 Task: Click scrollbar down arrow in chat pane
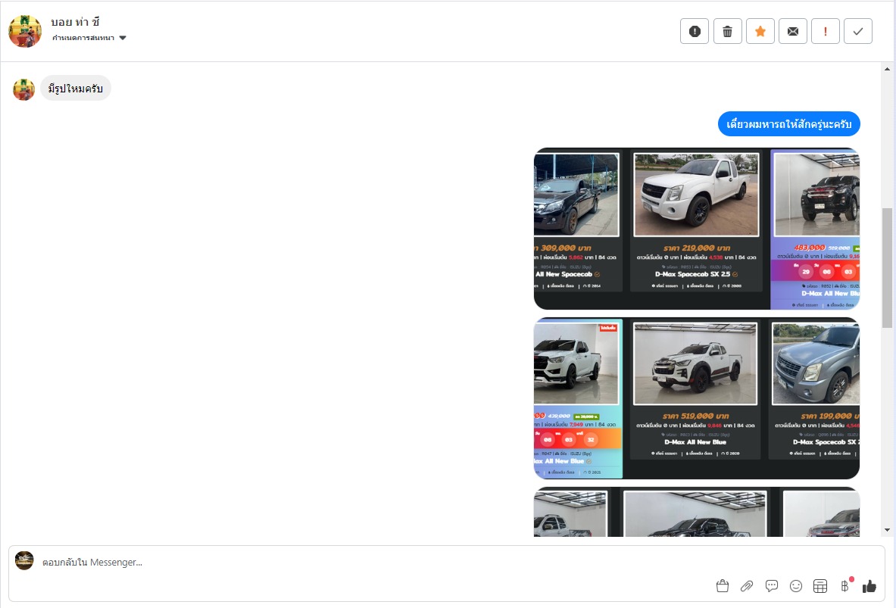[887, 530]
